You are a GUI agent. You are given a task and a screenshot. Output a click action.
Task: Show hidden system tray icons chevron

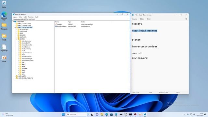[184, 114]
